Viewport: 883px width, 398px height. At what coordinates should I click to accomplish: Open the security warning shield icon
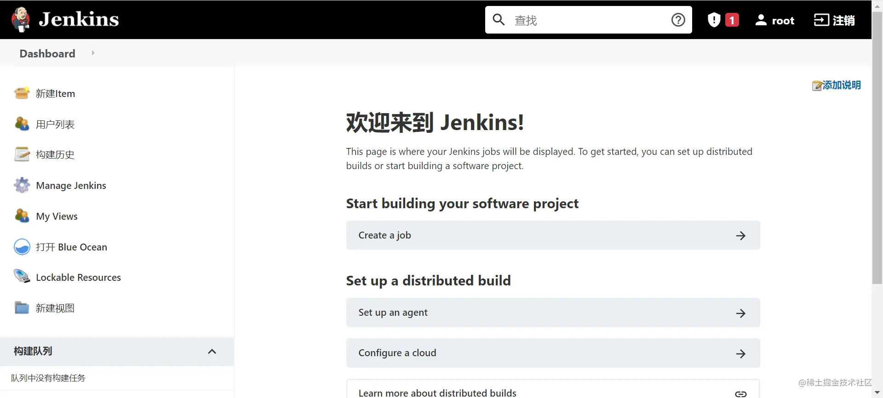click(x=714, y=20)
